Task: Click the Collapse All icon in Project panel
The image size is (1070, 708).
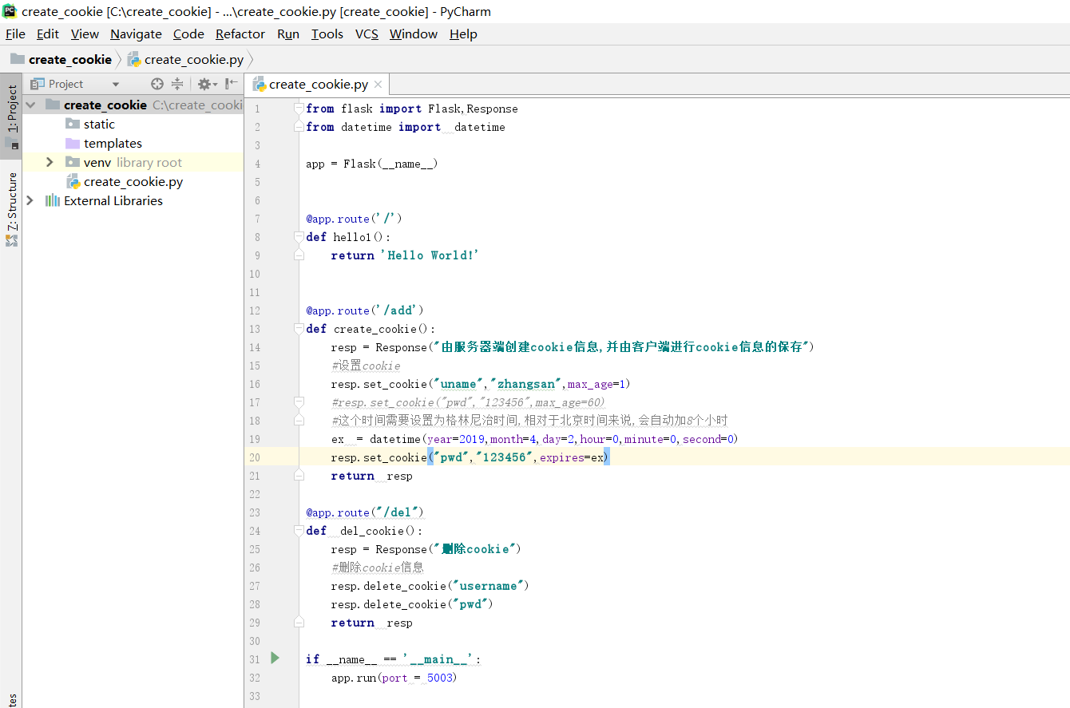Action: pyautogui.click(x=177, y=84)
